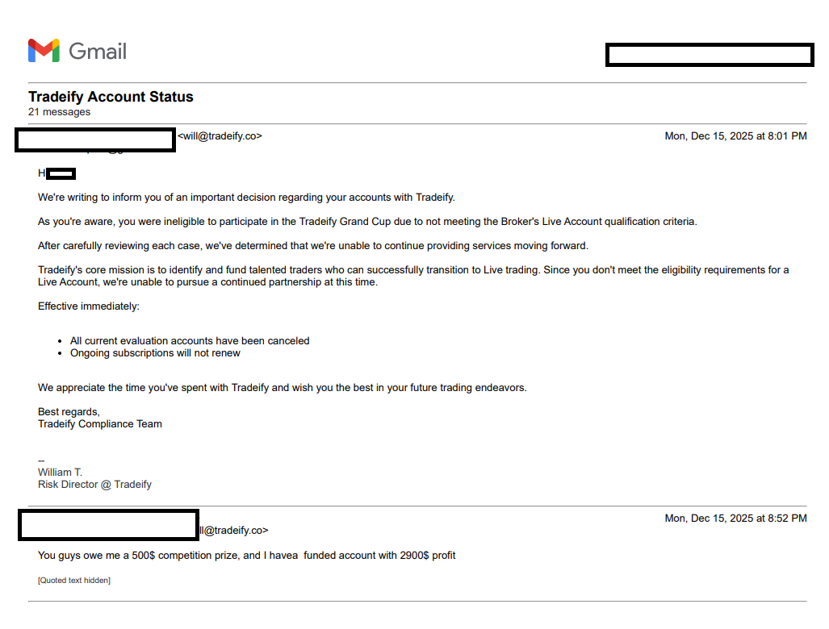Expand the Quoted text hidden section
The width and height of the screenshot is (829, 629).
click(x=74, y=581)
